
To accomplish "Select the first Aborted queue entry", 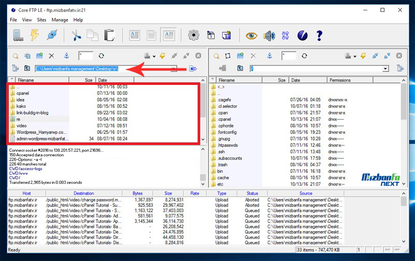I will [175, 200].
